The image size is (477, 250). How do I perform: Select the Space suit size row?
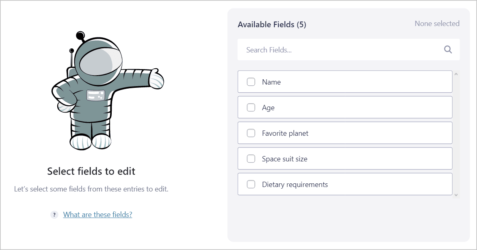345,159
